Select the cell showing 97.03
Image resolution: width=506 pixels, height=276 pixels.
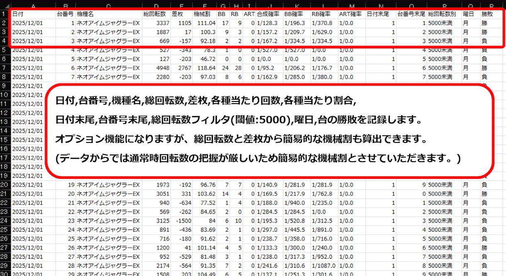click(x=204, y=77)
